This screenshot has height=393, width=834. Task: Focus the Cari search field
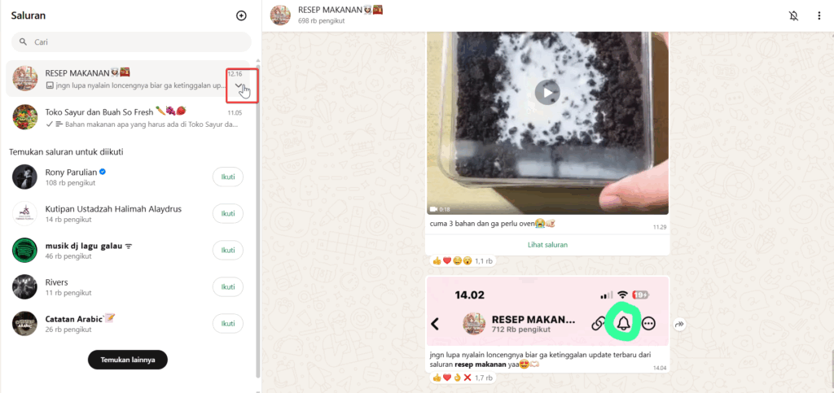pos(131,42)
